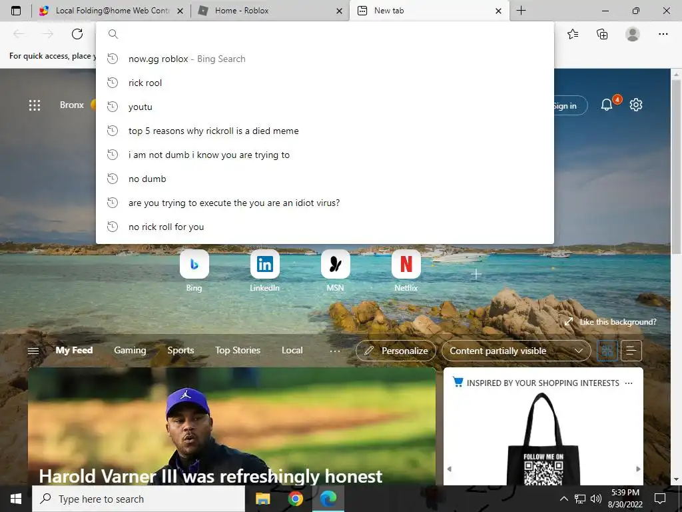
Task: Select suggestion i am not dumb
Action: click(x=325, y=155)
